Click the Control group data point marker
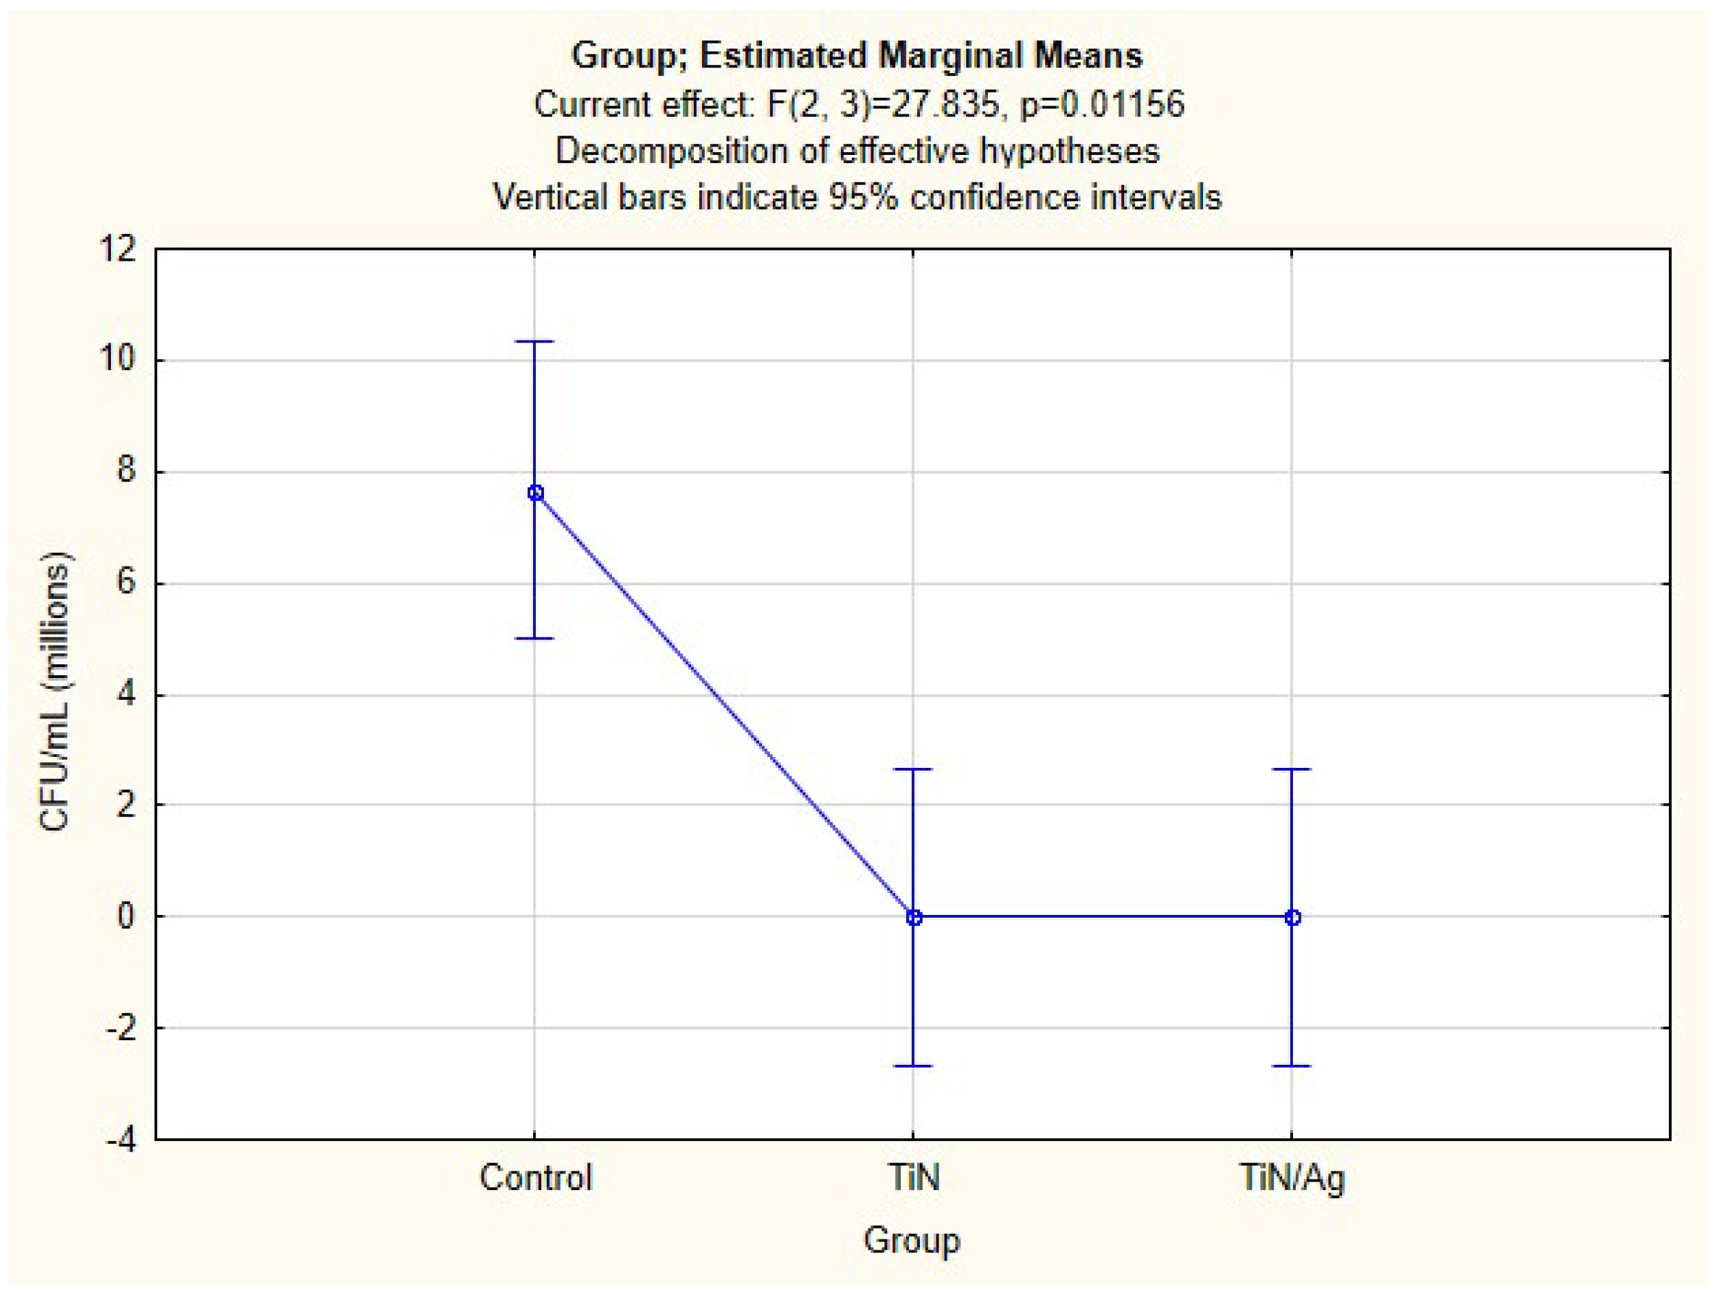This screenshot has height=1301, width=1721. (x=535, y=493)
